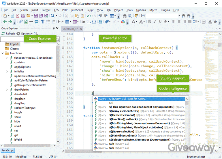222x159 pixels.
Task: Click the Code Explorer search field
Action: point(12,39)
